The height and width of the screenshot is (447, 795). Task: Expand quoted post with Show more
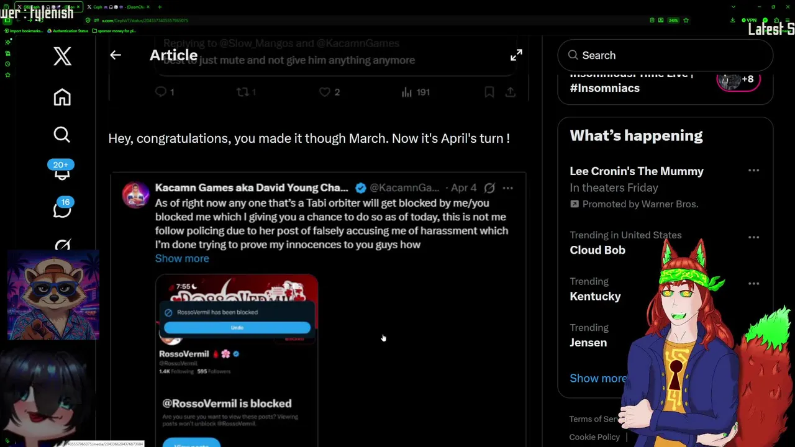click(x=182, y=258)
